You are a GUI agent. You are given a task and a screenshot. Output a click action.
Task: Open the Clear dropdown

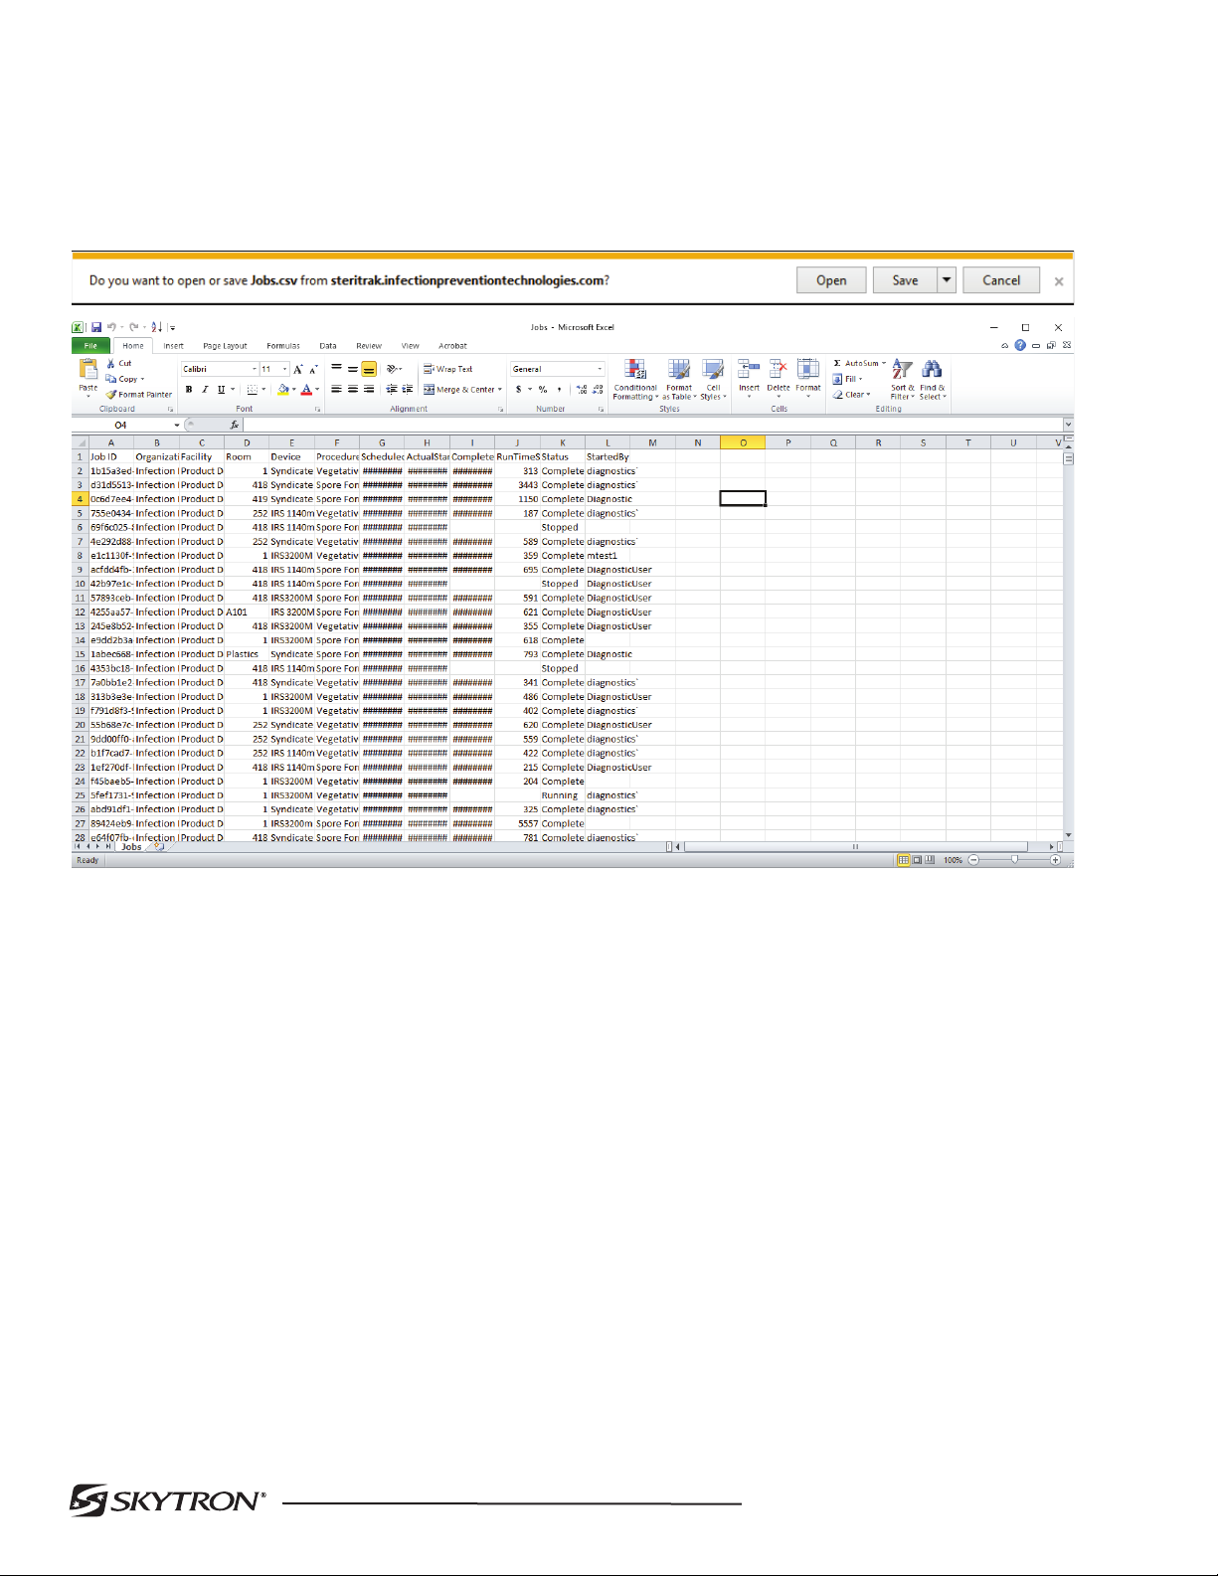pyautogui.click(x=851, y=395)
